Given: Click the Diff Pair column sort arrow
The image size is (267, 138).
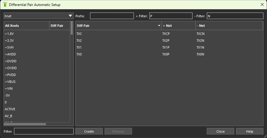Looking at the screenshot, I should [x=159, y=26].
